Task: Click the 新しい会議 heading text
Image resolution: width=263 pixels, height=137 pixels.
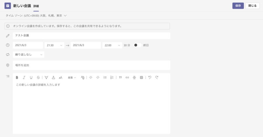Action: pos(22,6)
